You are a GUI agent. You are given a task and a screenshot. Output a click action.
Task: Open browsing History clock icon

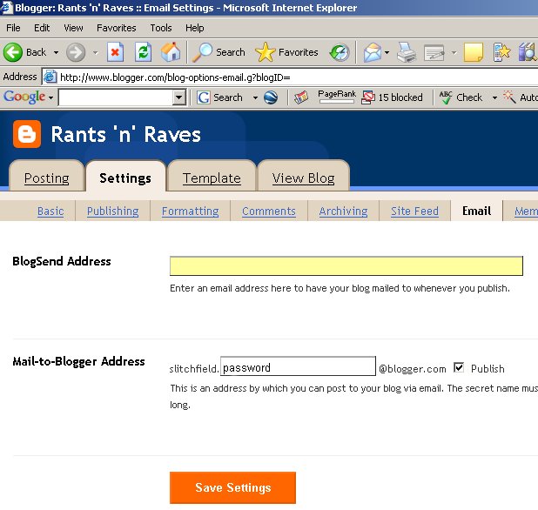340,52
